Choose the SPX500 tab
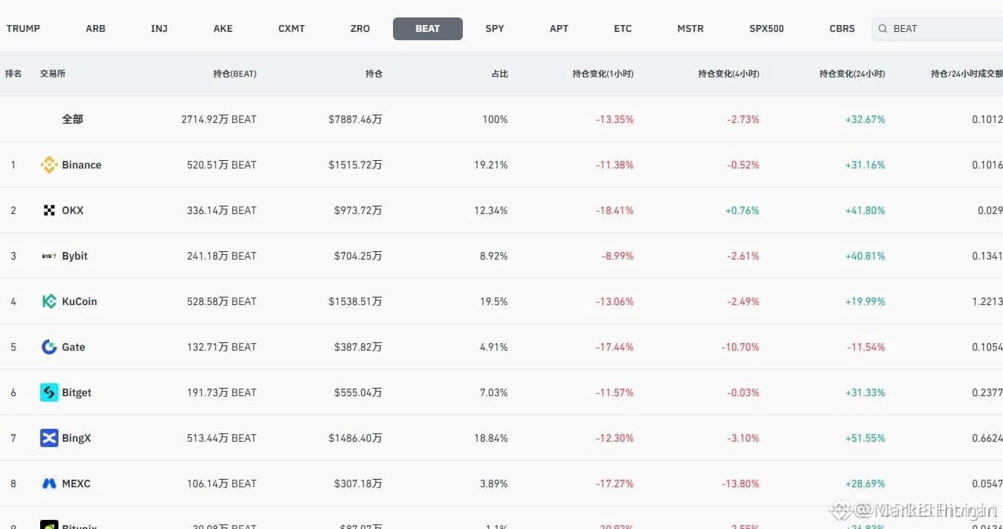 (x=766, y=29)
